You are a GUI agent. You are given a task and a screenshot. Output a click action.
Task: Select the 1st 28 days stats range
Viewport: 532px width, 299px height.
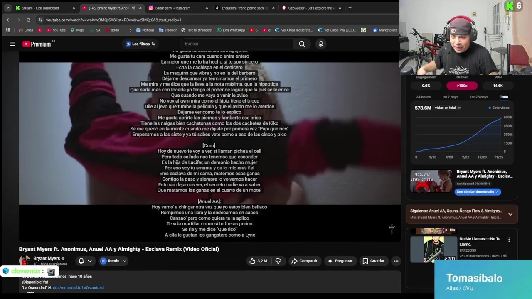pyautogui.click(x=479, y=97)
